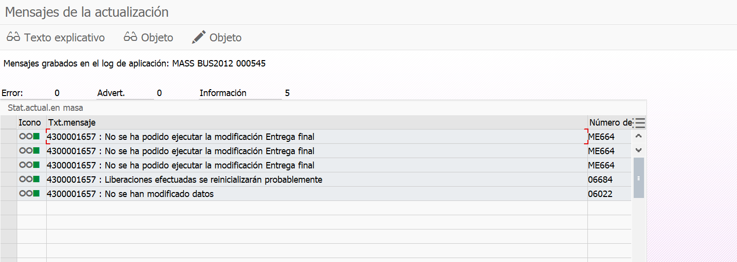Click the vertical scrollbar thumb of the table
Screen dimensions: 737x262
pyautogui.click(x=639, y=178)
